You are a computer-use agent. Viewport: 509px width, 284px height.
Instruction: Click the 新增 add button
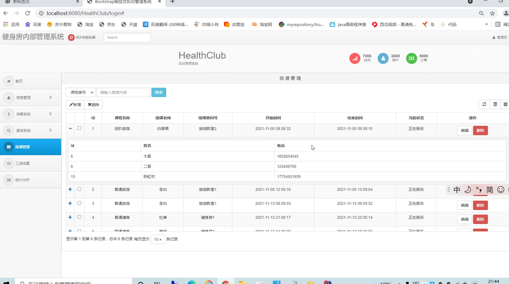75,105
